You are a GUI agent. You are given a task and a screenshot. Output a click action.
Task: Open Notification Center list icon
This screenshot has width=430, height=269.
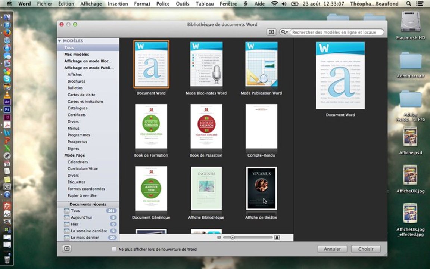click(420, 4)
